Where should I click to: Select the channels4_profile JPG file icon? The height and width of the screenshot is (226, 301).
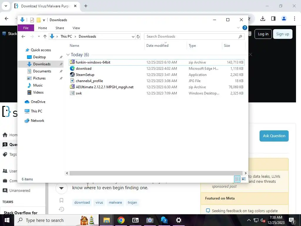point(72,81)
